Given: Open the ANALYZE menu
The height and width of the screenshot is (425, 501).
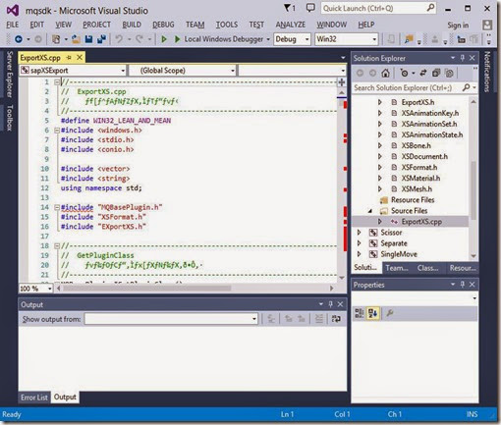Looking at the screenshot, I should click(x=291, y=25).
